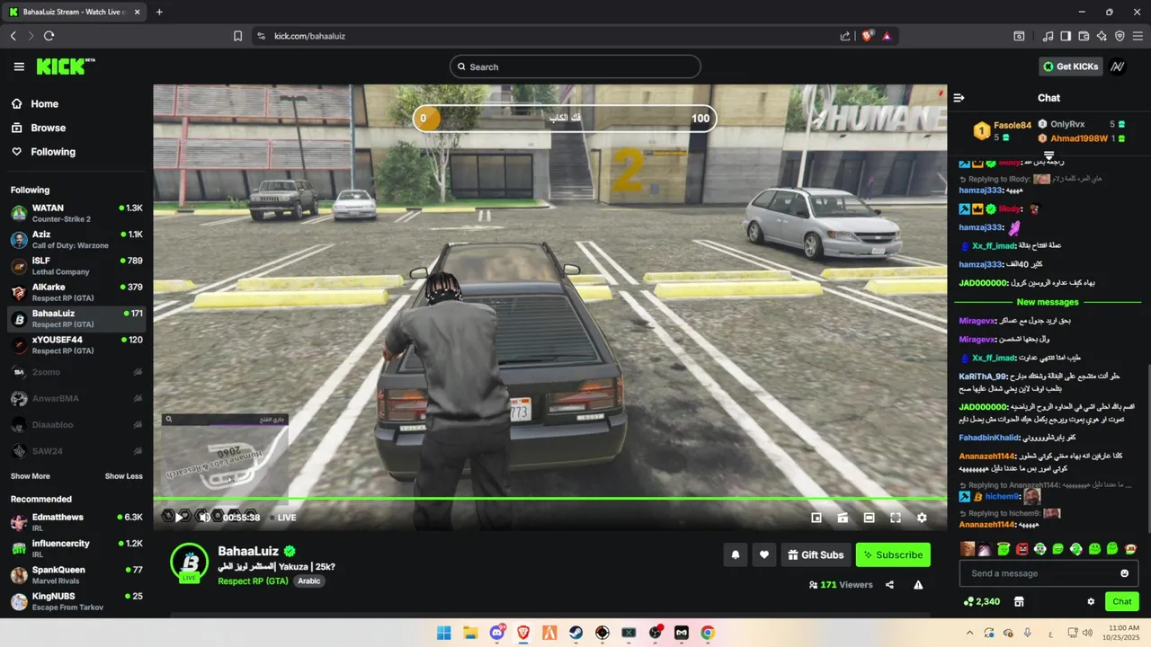Image resolution: width=1151 pixels, height=647 pixels.
Task: Collapse the chat panel arrow icon
Action: (959, 98)
